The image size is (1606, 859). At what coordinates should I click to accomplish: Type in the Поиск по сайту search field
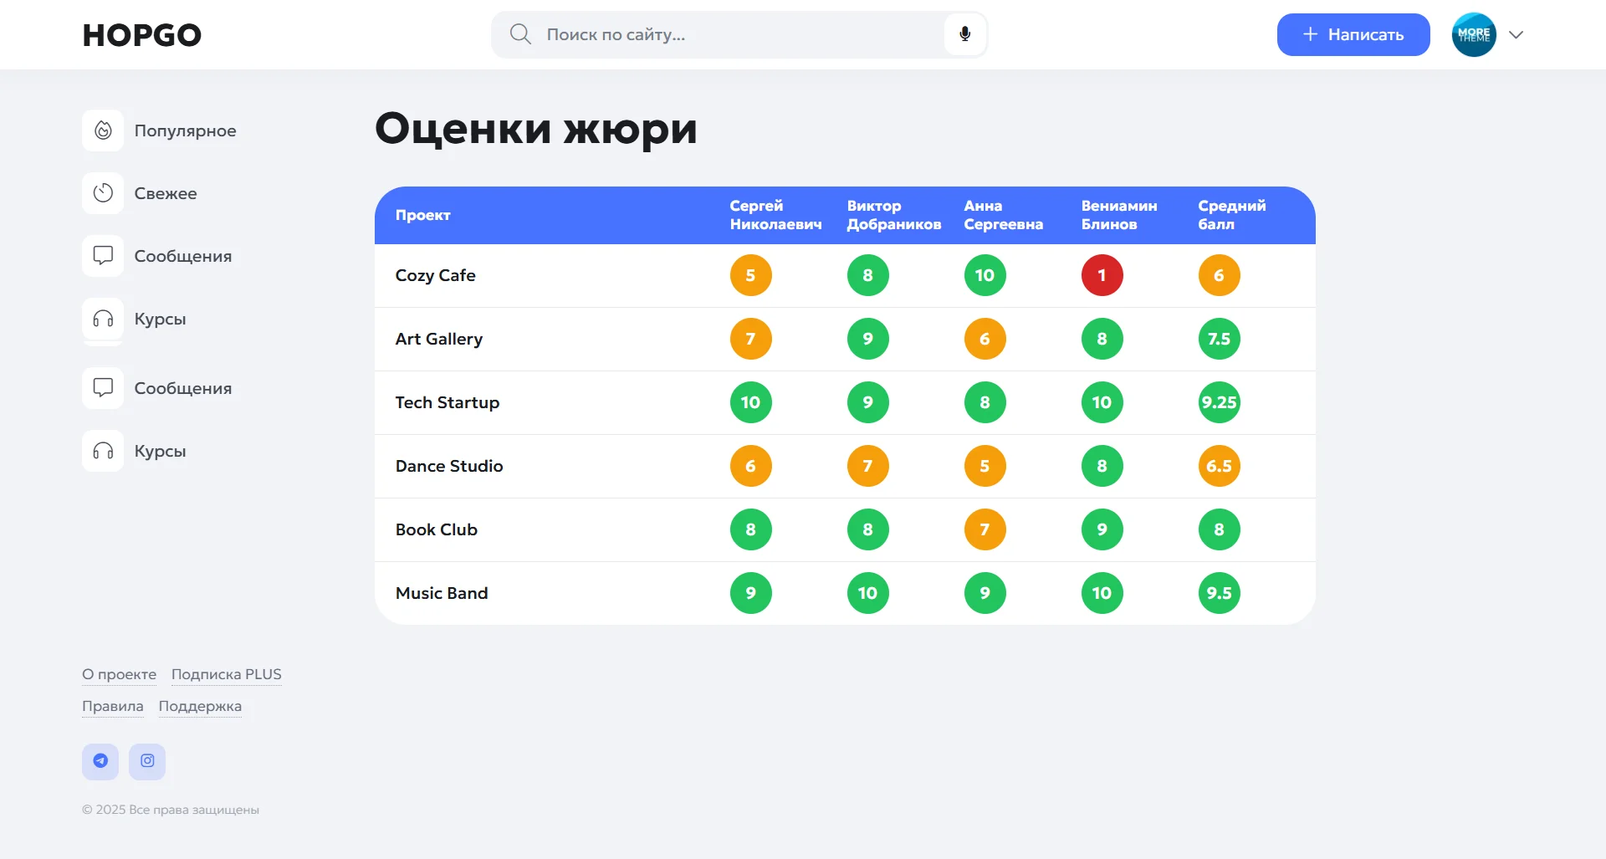pyautogui.click(x=736, y=34)
